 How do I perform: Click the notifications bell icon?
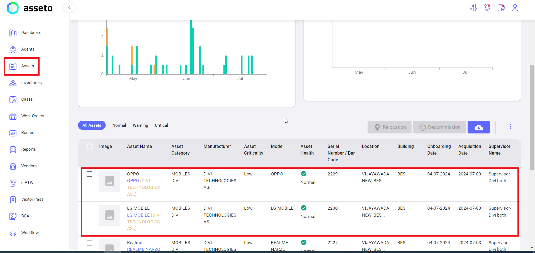click(487, 8)
